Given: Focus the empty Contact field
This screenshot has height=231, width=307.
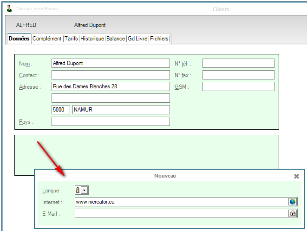Looking at the screenshot, I should [x=111, y=75].
